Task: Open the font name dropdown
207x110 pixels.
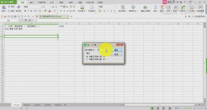Action: (41, 7)
